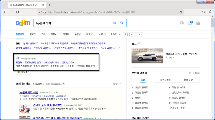Toggle the 지도 new-window checkbox
215x120 pixels.
[x=92, y=34]
